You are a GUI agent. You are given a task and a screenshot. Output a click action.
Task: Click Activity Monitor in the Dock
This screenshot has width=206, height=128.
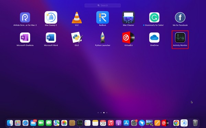click(x=80, y=123)
